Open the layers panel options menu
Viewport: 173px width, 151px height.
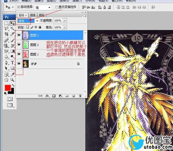[x=85, y=16]
